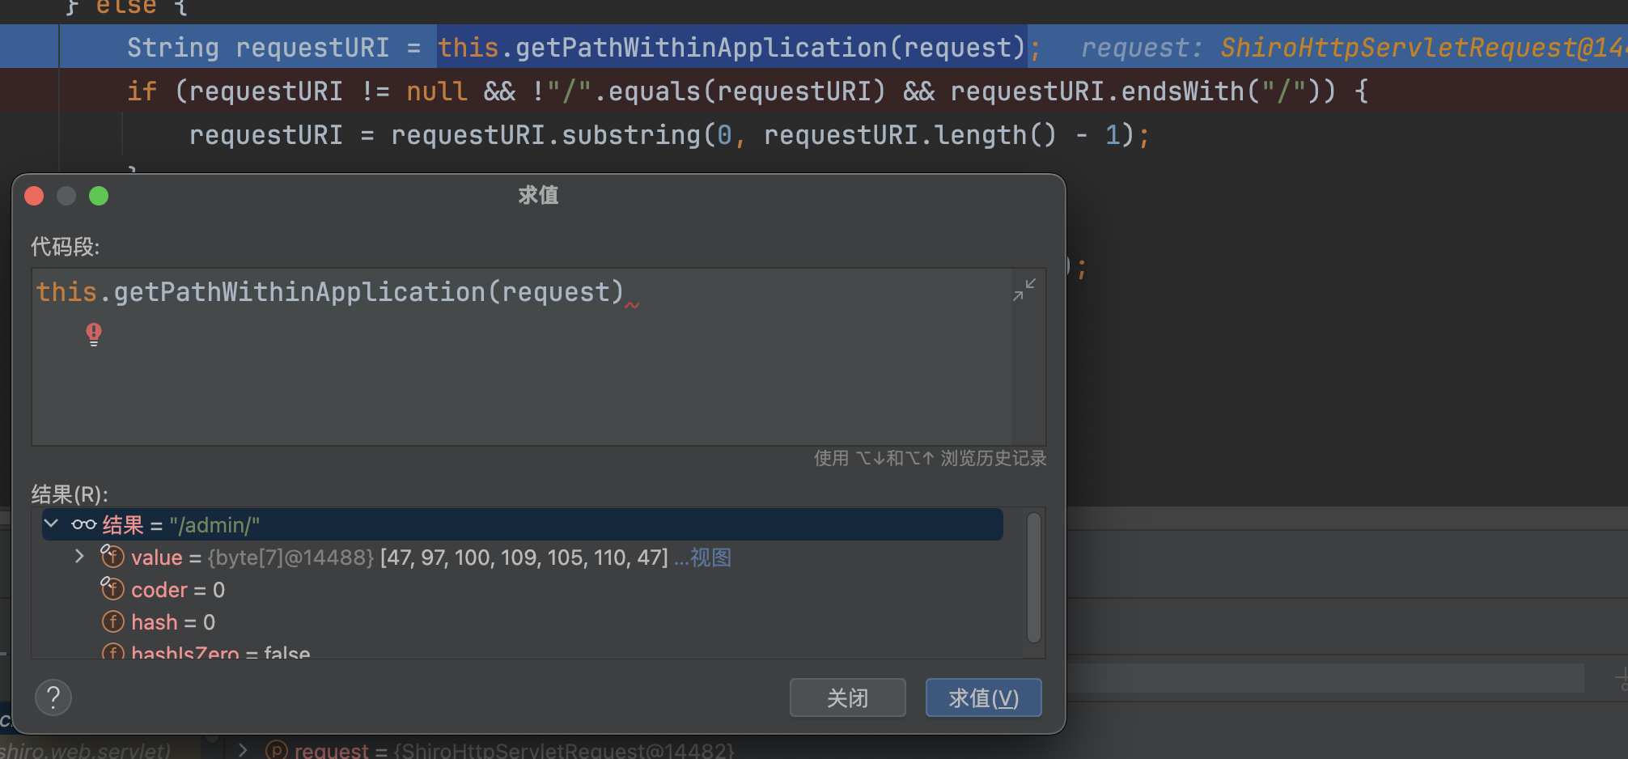Click the field icon next to coder
1628x759 pixels.
[112, 589]
